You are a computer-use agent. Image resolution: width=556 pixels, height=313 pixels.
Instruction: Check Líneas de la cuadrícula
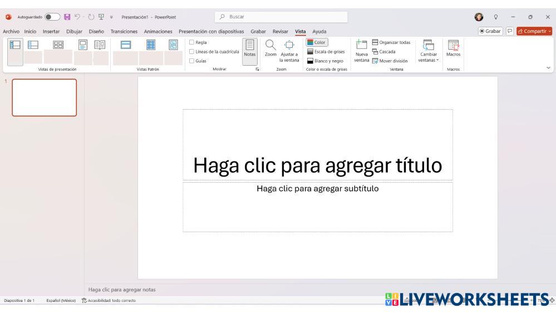click(192, 52)
